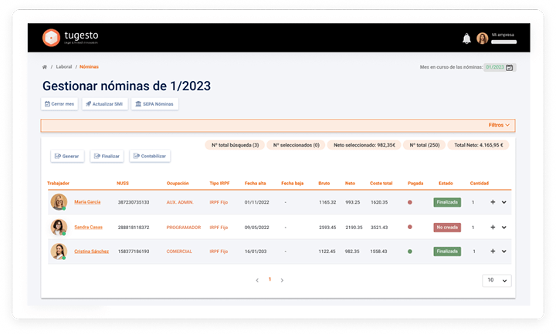556x334 pixels.
Task: Sort by Estado column header
Action: 446,184
